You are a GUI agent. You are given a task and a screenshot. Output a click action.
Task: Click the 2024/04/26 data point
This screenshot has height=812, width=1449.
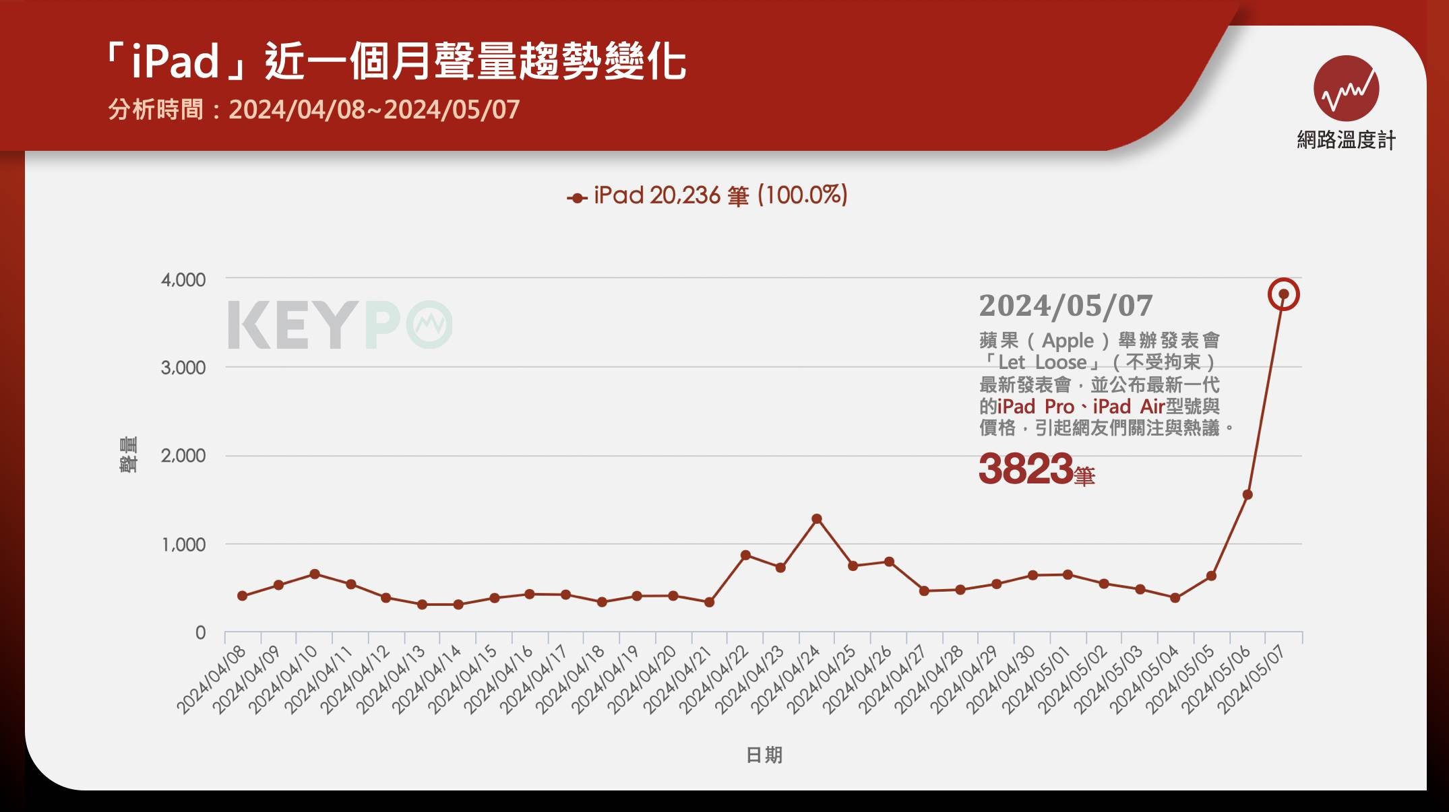coord(889,562)
